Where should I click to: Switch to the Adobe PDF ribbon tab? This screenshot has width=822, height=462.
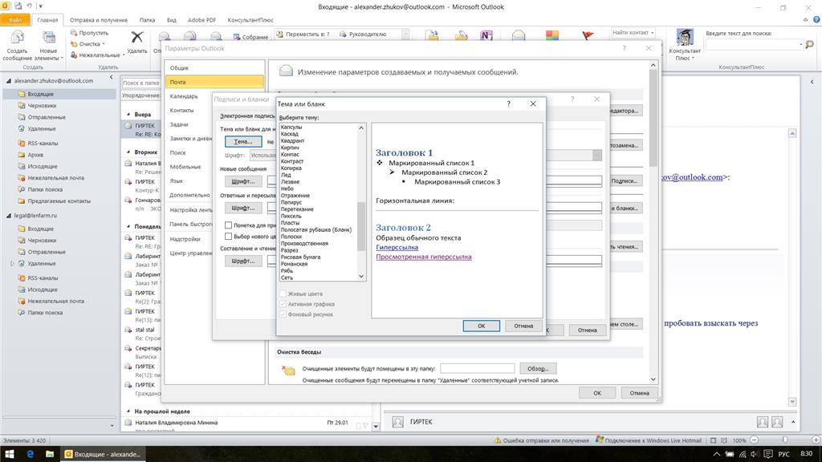pos(201,20)
